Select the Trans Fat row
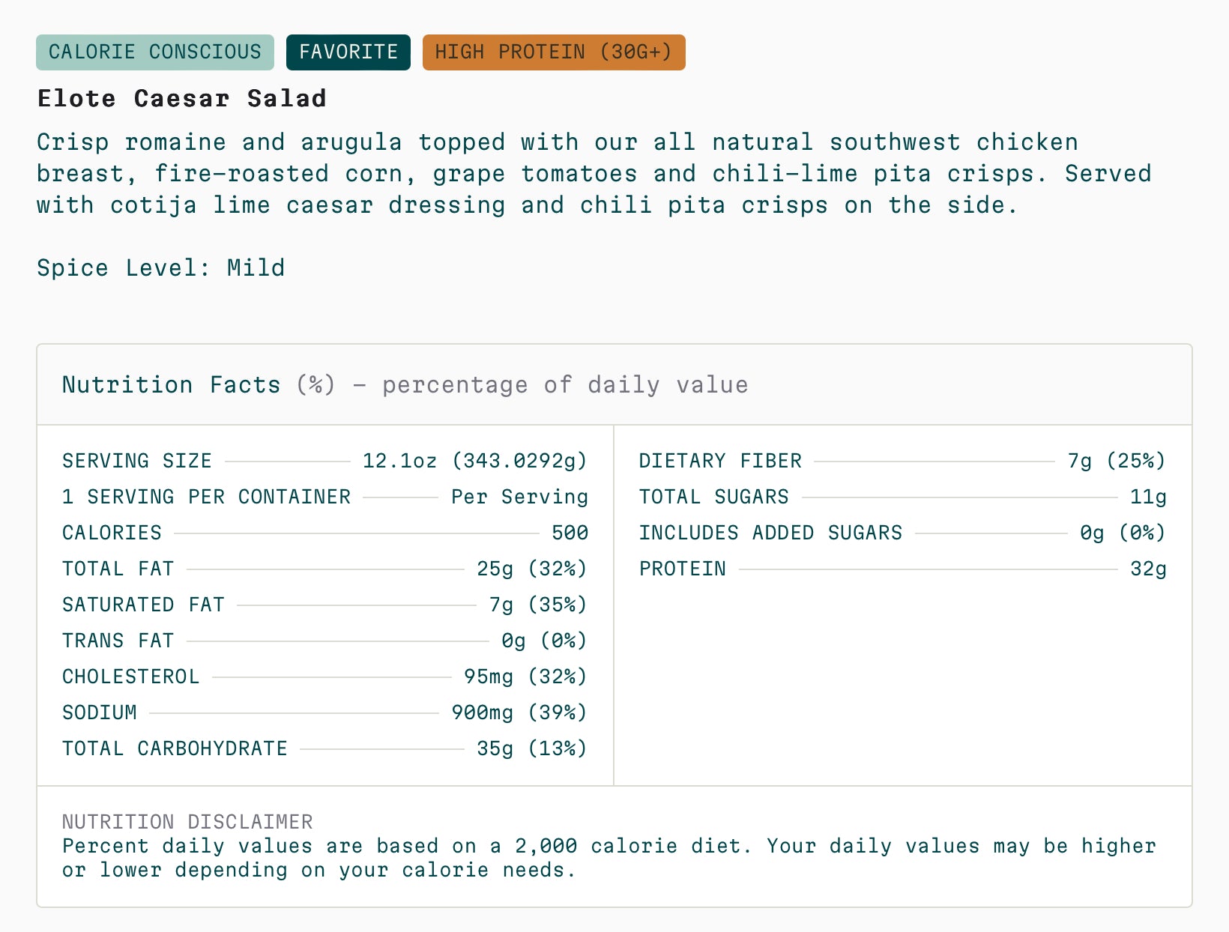The height and width of the screenshot is (932, 1229). click(325, 641)
